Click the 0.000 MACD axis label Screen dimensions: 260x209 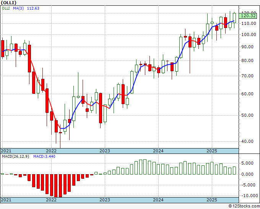click(247, 174)
